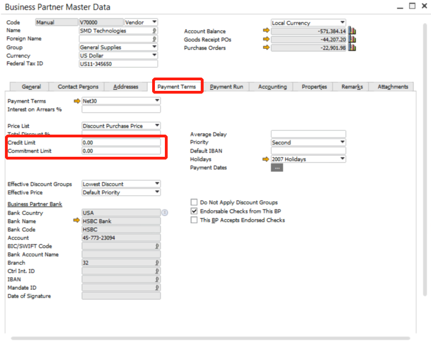The image size is (431, 344).
Task: Switch to the Properties tab
Action: click(314, 86)
